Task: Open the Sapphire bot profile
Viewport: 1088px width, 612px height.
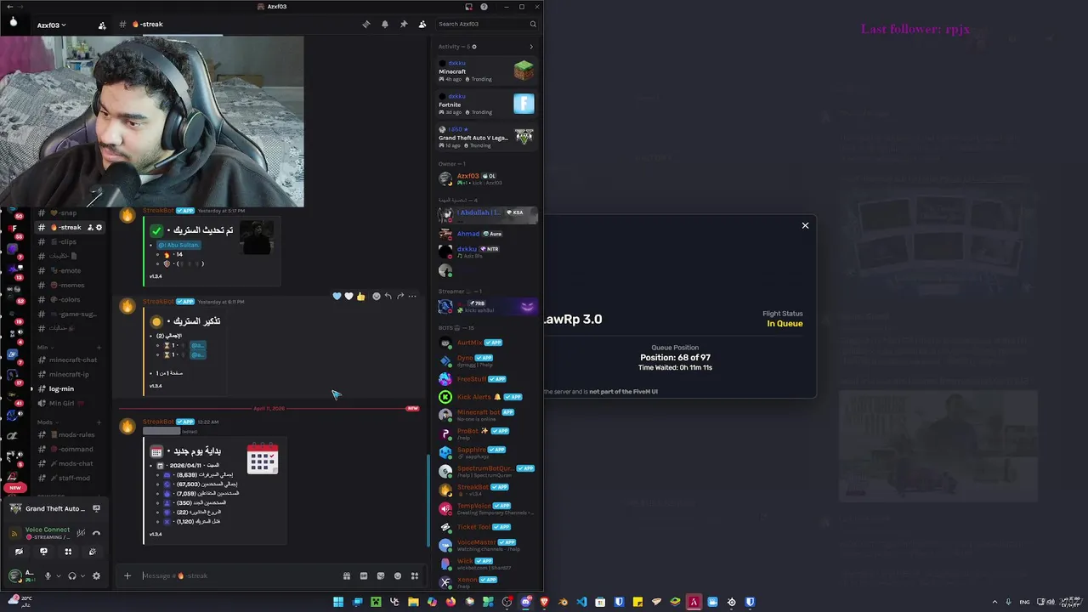Action: tap(486, 452)
